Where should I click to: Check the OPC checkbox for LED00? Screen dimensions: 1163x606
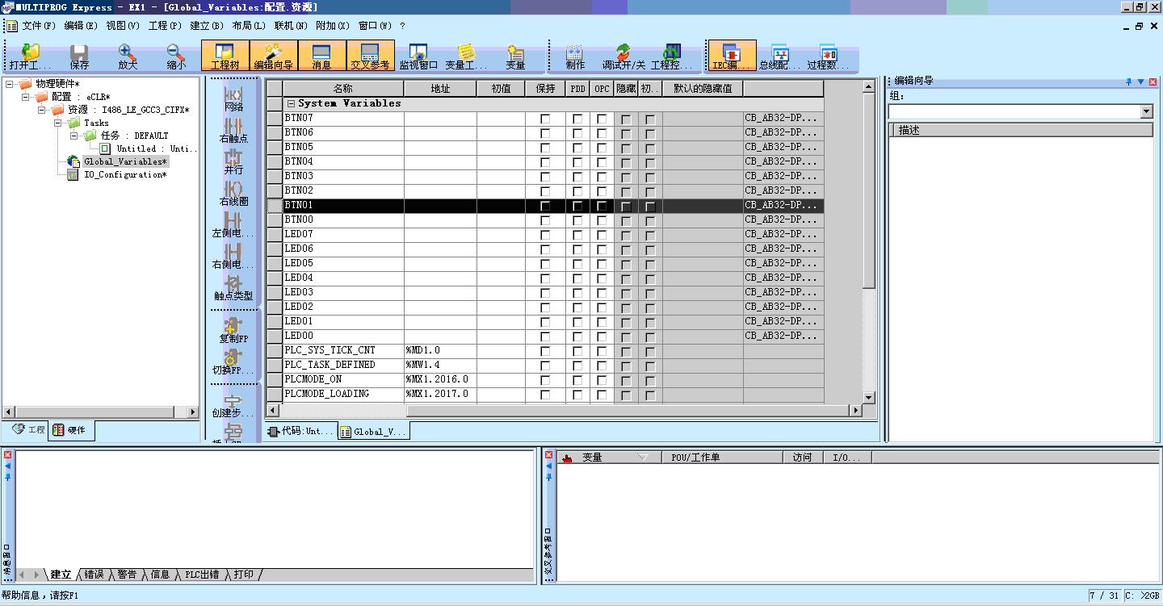(x=602, y=336)
